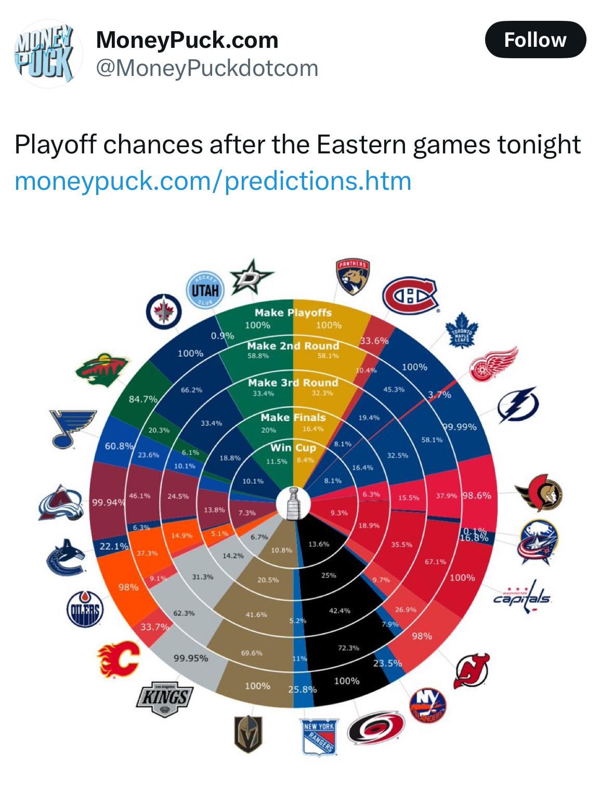
Task: Click the Vegas Golden Knights logo
Action: point(247,734)
